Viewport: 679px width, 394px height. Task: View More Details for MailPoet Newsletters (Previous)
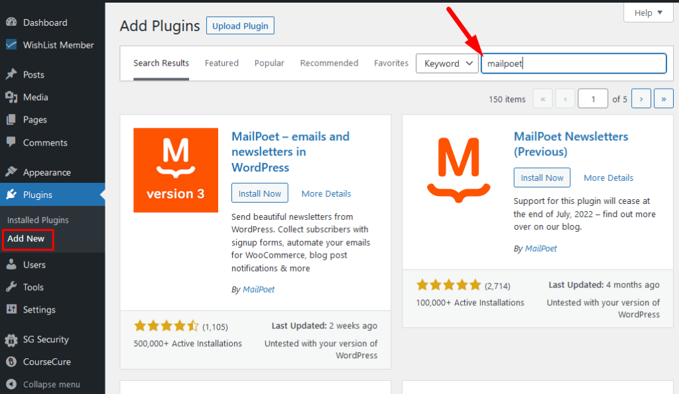tap(609, 177)
